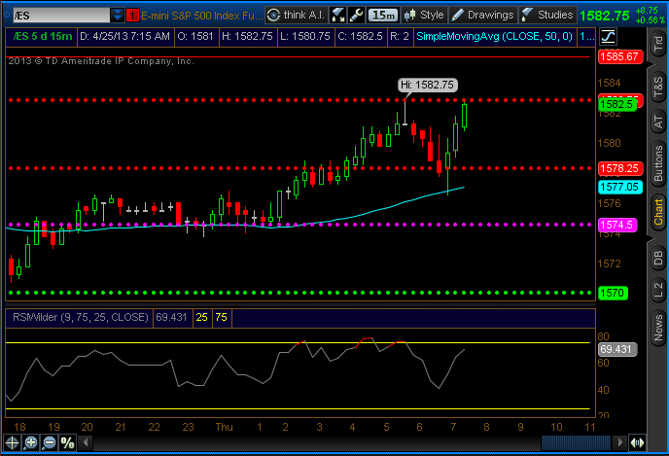Click the +8.75 net change value
669x456 pixels.
647,11
